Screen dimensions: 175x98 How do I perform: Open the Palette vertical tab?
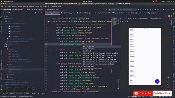pos(118,21)
